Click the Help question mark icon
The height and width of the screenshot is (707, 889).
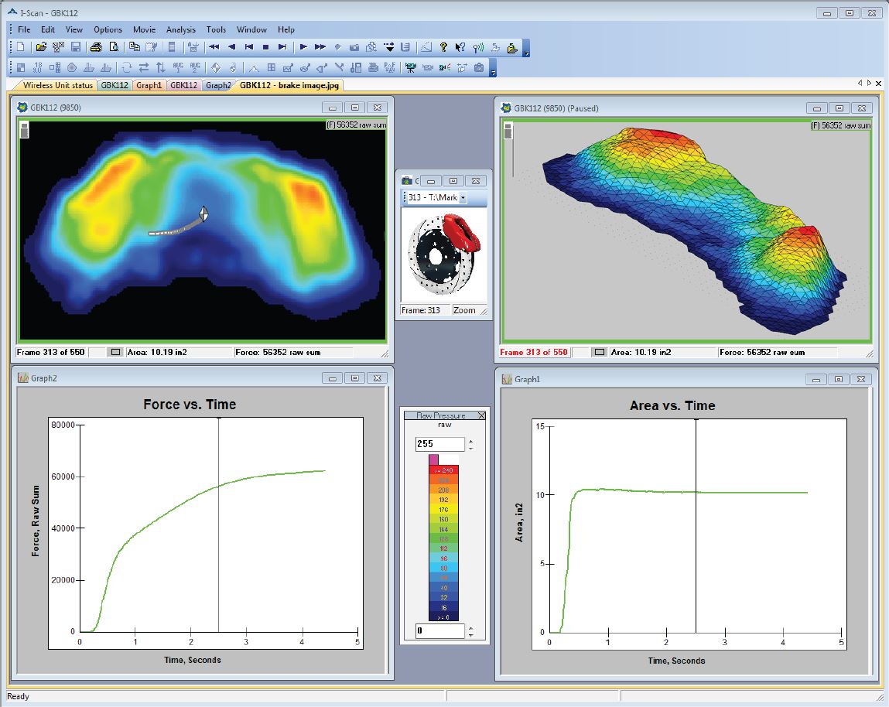coord(443,46)
